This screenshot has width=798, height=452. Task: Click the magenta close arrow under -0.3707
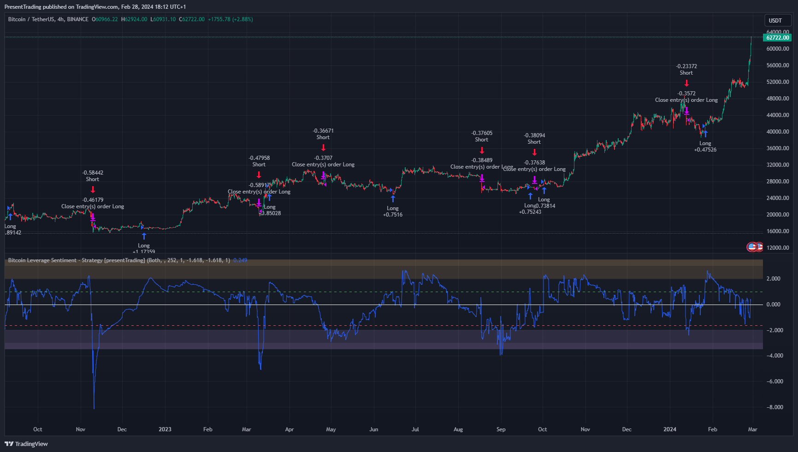(323, 175)
